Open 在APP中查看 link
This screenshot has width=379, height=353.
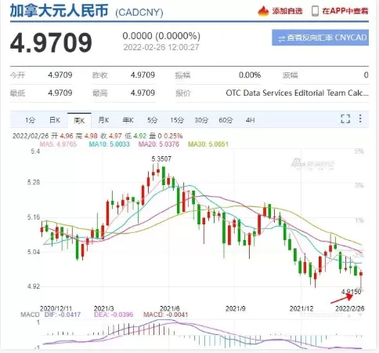point(345,11)
